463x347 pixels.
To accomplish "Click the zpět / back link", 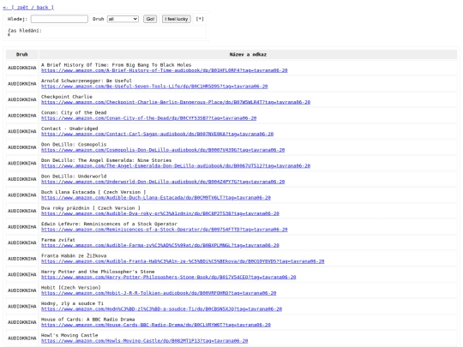I will pyautogui.click(x=28, y=8).
